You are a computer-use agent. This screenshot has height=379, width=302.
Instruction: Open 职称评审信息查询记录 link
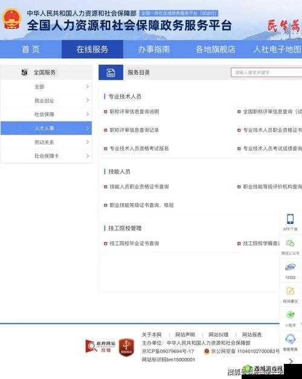tap(134, 130)
